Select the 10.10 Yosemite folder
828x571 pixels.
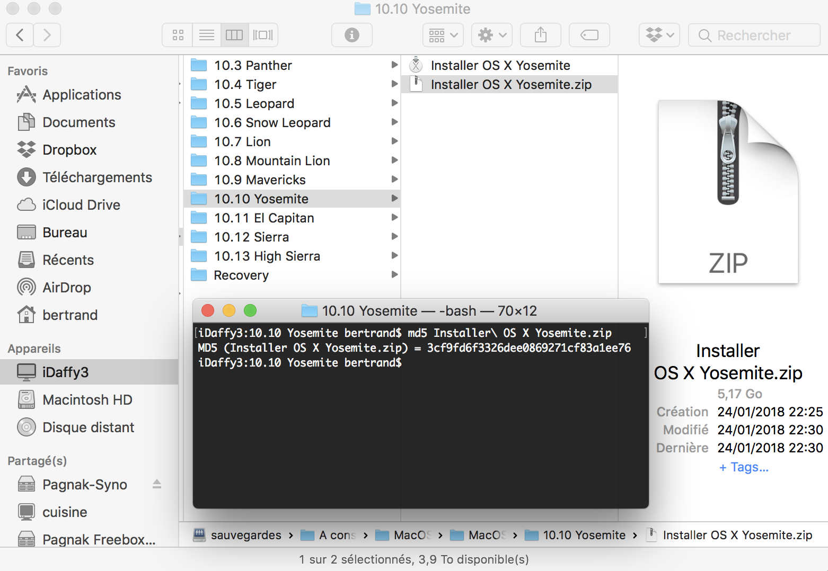point(292,199)
